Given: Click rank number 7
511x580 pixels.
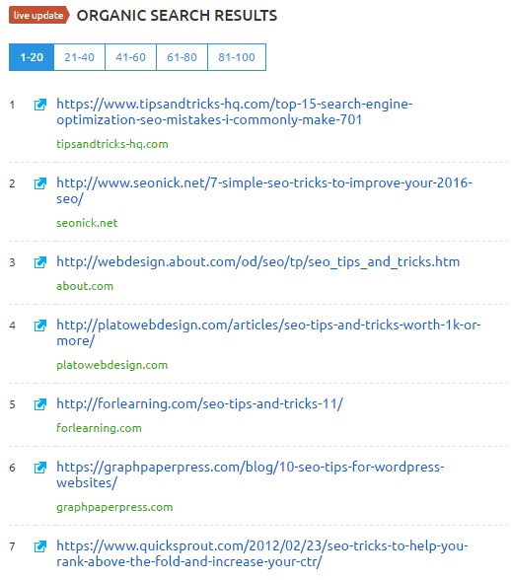Looking at the screenshot, I should pos(12,546).
